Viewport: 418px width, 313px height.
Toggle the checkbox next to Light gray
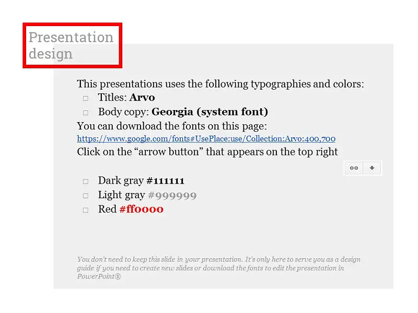tap(86, 196)
